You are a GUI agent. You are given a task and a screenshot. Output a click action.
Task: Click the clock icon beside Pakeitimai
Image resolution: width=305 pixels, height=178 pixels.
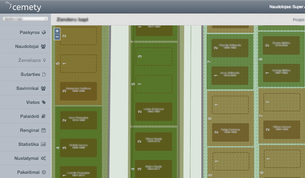(44, 172)
